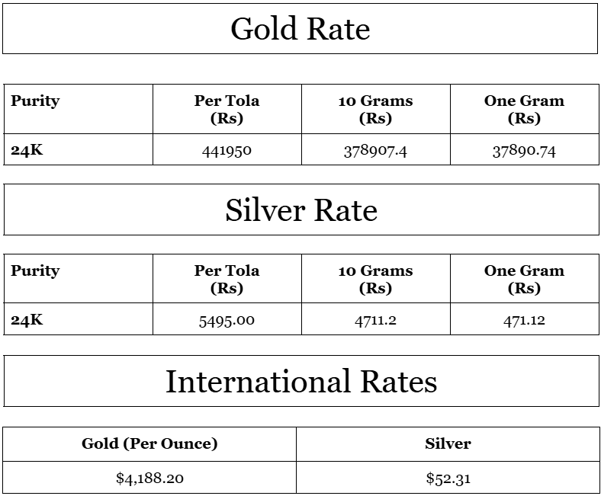This screenshot has width=601, height=496.
Task: Click the Gold (Per Ounce) column header
Action: click(x=149, y=443)
